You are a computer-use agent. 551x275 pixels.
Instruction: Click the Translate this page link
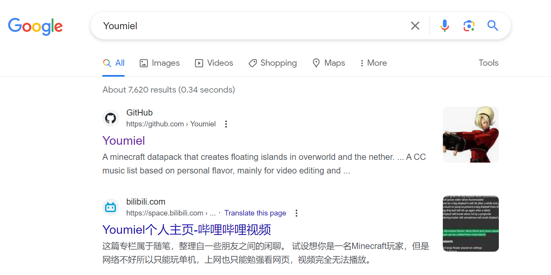[x=255, y=213]
